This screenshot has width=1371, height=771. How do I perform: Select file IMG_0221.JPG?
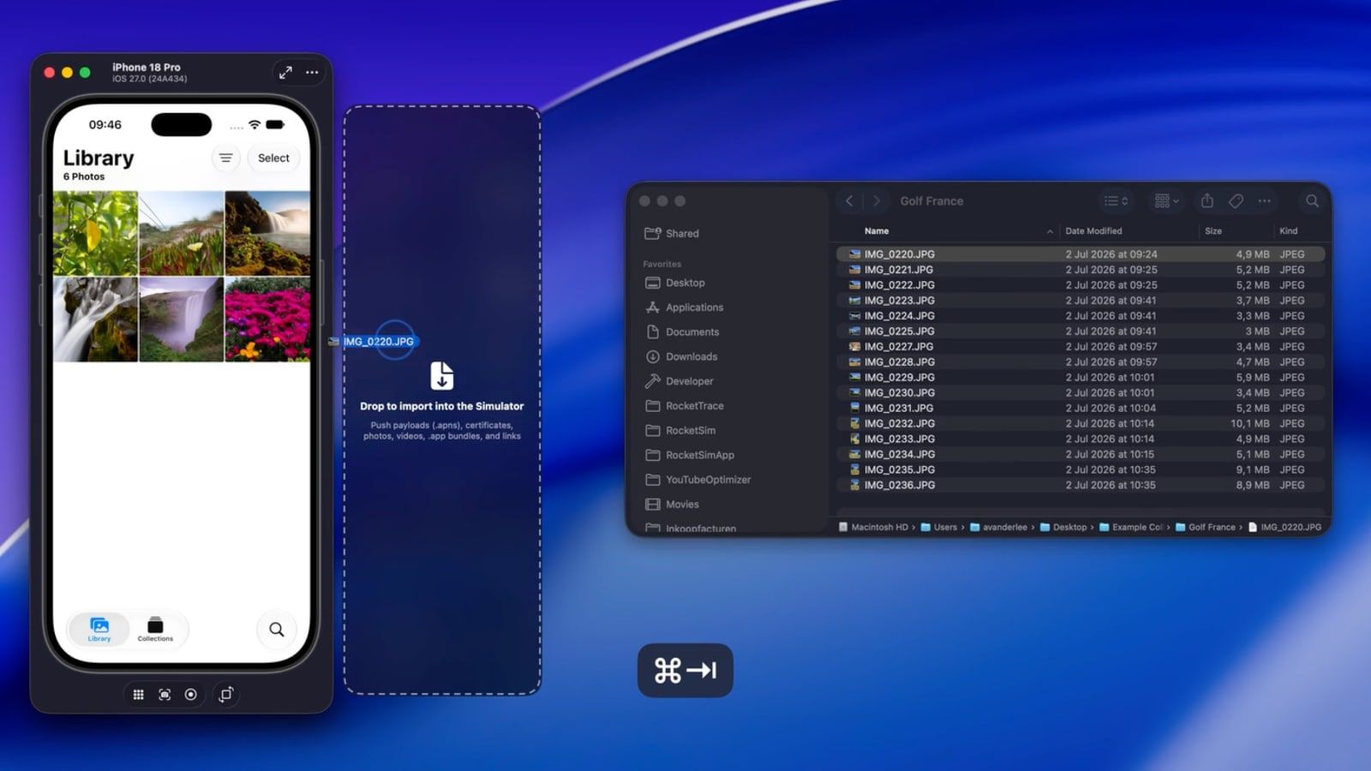click(1080, 270)
